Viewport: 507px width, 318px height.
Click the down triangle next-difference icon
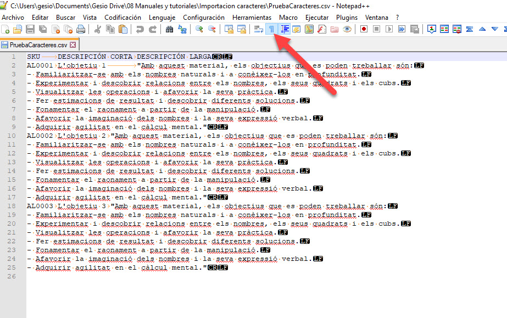click(495, 30)
